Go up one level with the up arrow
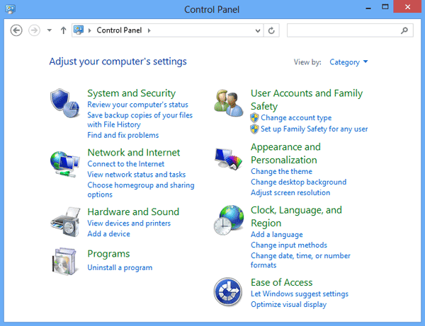 64,30
